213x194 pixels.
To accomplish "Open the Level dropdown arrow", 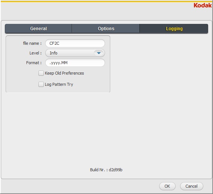I will (99, 53).
